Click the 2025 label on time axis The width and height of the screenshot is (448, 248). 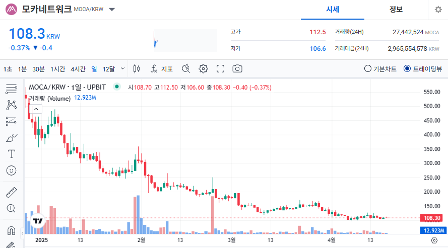pos(41,240)
